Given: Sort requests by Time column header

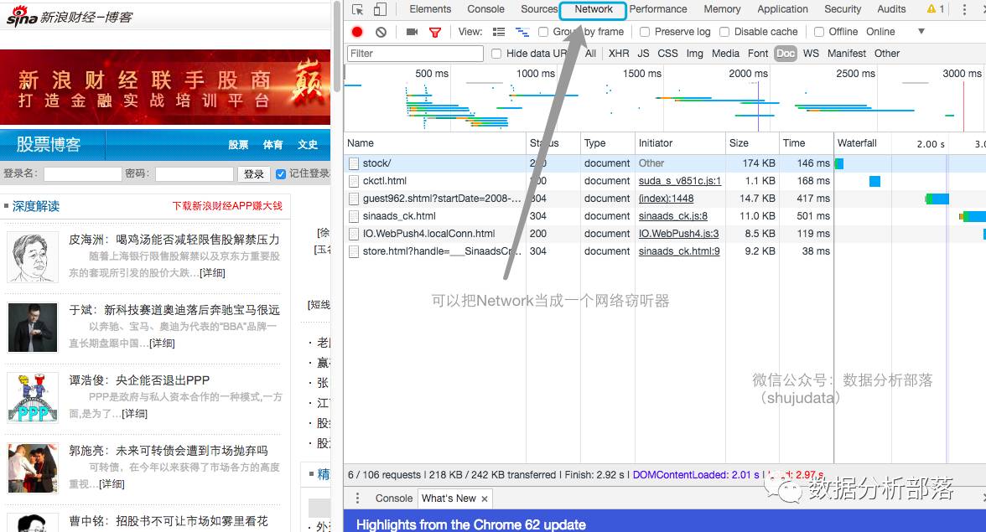Looking at the screenshot, I should [807, 143].
